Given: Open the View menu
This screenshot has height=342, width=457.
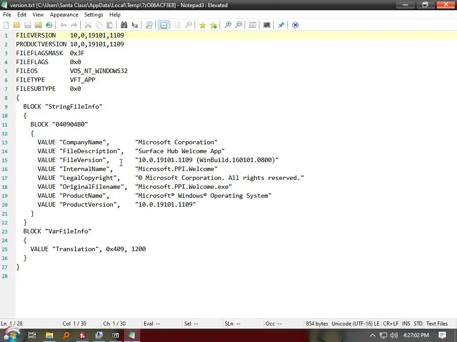Looking at the screenshot, I should [x=38, y=15].
